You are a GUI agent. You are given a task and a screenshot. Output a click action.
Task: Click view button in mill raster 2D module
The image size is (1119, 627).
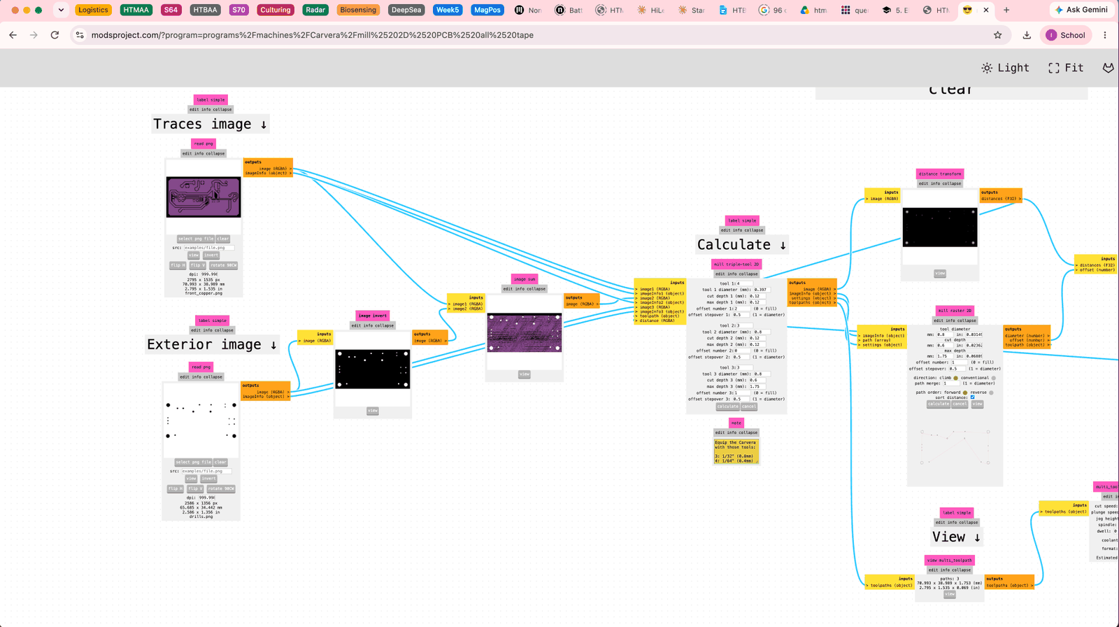[x=978, y=404]
